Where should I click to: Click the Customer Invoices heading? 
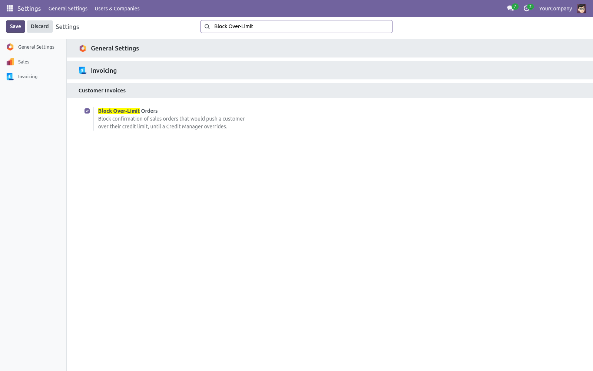click(102, 91)
